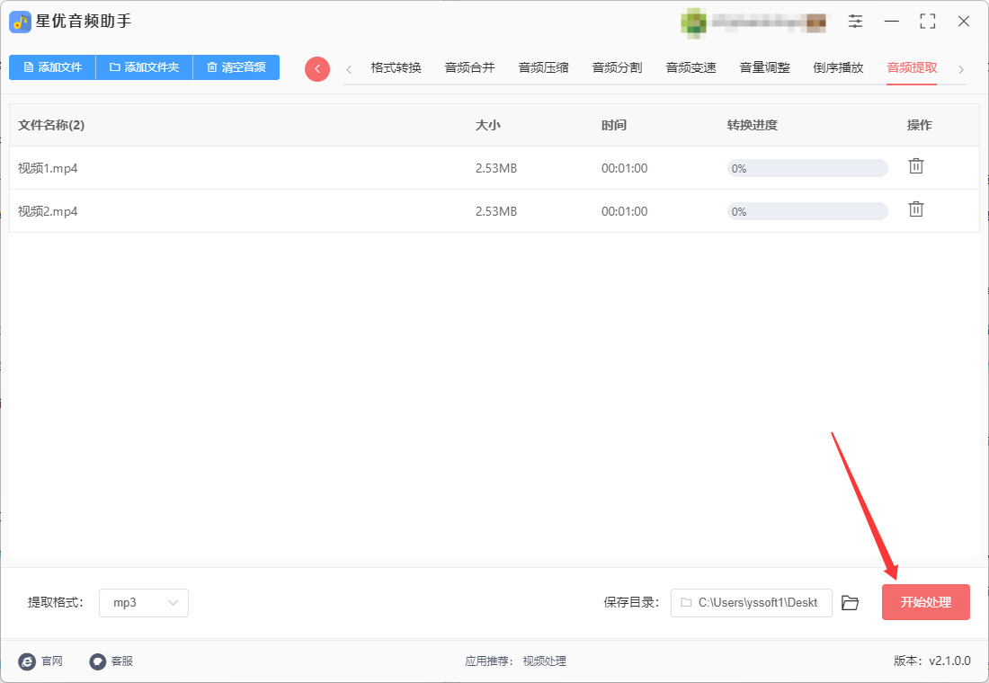The image size is (989, 683).
Task: Click the progress bar for 视频1.mp4
Action: (x=807, y=168)
